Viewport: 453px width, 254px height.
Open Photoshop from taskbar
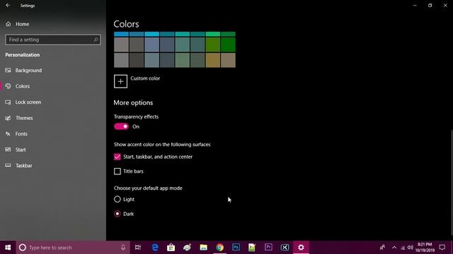[x=236, y=248]
